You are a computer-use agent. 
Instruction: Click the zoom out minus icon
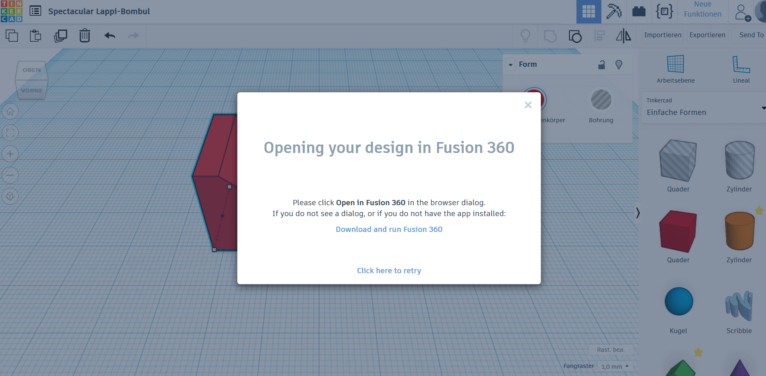[10, 175]
